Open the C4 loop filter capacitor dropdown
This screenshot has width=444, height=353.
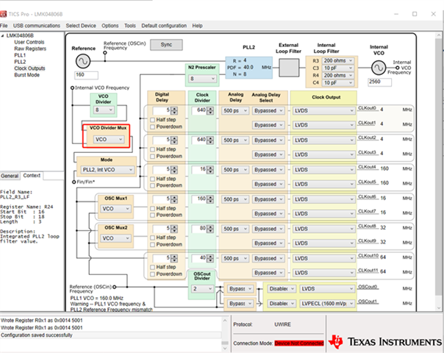pyautogui.click(x=338, y=82)
